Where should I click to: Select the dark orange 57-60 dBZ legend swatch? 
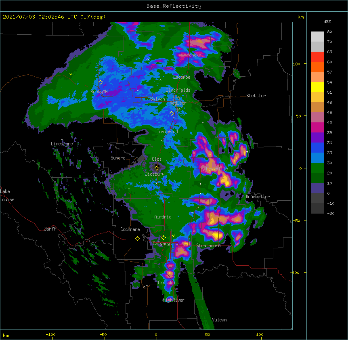click(x=317, y=67)
